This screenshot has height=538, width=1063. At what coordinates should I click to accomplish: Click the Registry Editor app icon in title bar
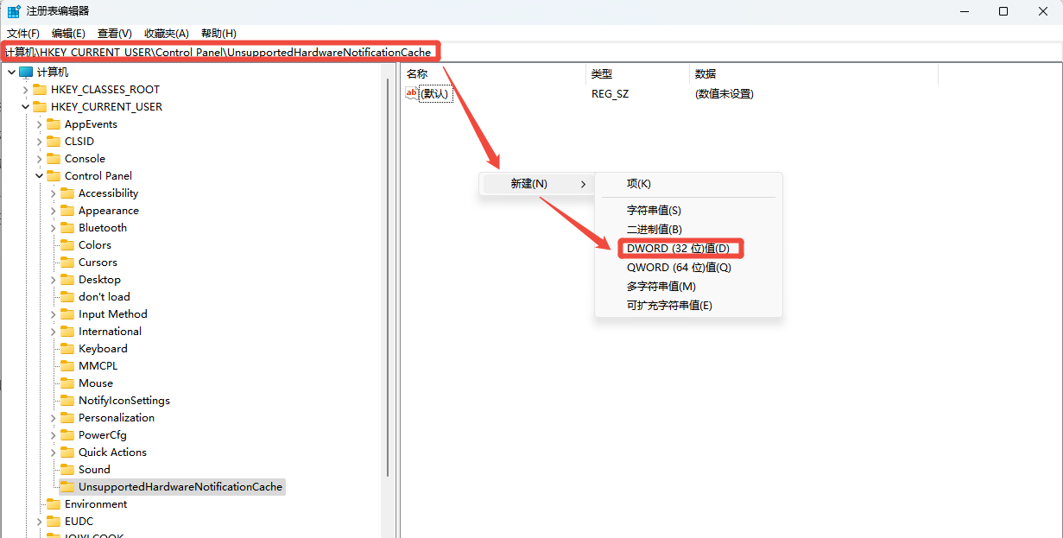pos(15,11)
